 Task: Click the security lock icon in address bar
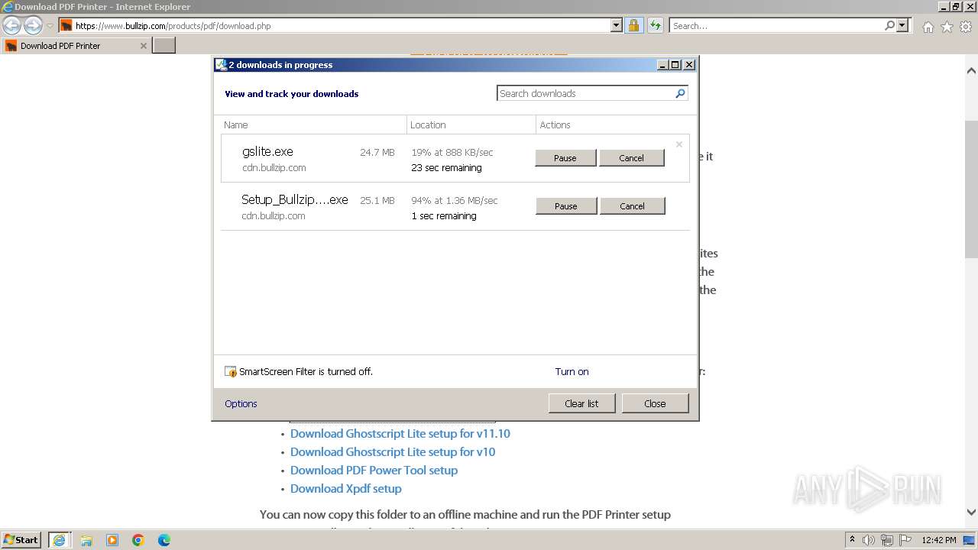tap(633, 25)
